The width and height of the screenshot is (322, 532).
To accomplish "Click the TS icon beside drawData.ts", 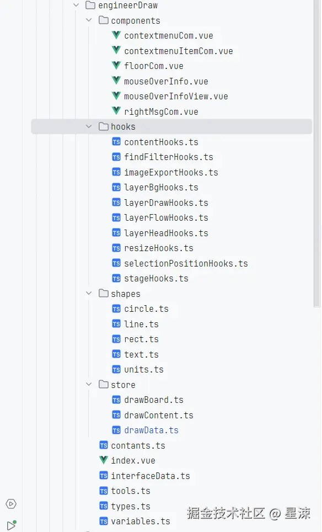I will point(116,430).
